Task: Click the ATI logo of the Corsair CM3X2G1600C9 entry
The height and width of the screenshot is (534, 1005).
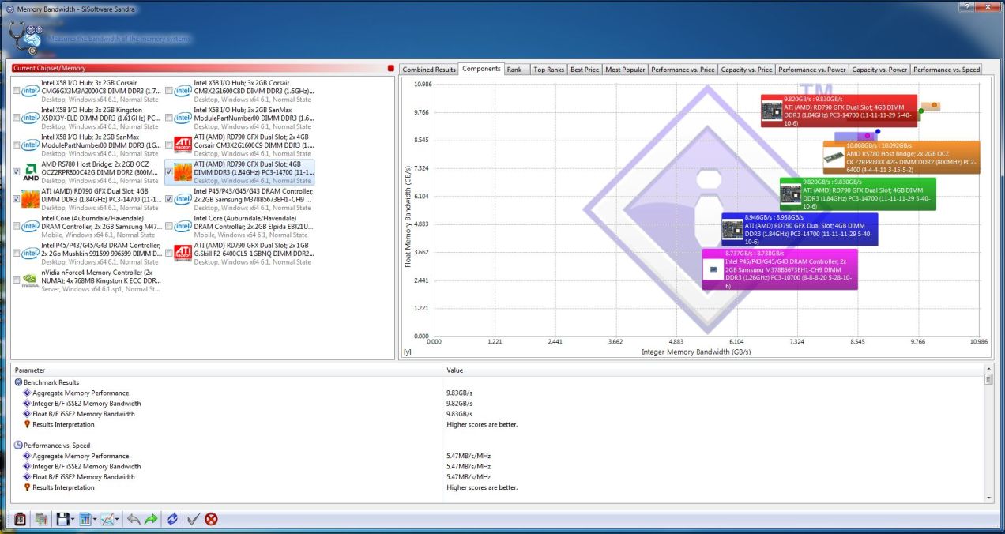Action: (x=183, y=145)
